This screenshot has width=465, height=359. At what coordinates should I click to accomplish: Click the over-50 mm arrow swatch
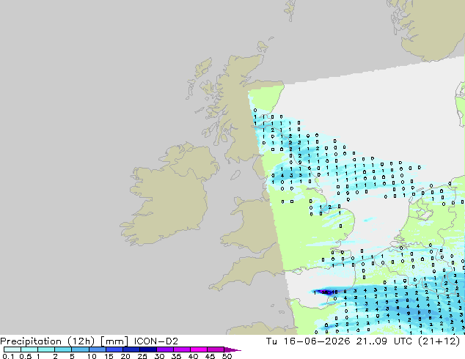click(x=232, y=349)
